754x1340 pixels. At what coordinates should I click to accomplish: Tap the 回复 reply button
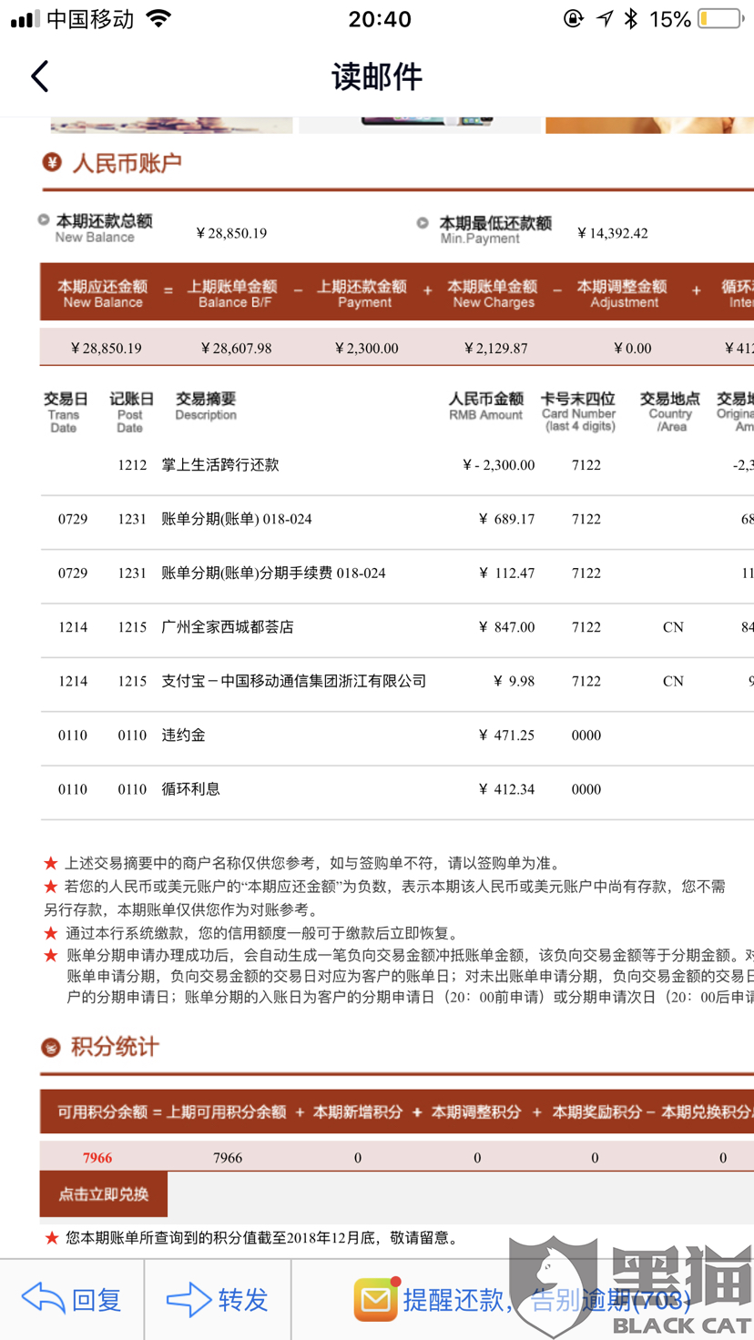(x=72, y=1299)
